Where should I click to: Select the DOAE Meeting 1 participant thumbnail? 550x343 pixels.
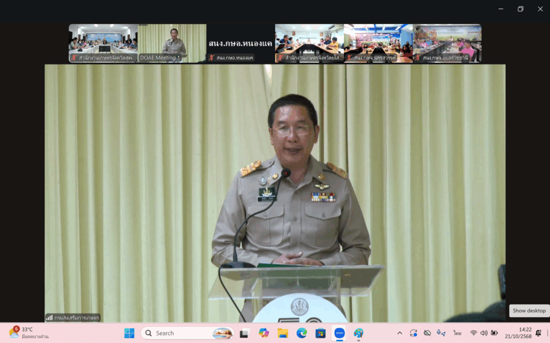tap(172, 43)
